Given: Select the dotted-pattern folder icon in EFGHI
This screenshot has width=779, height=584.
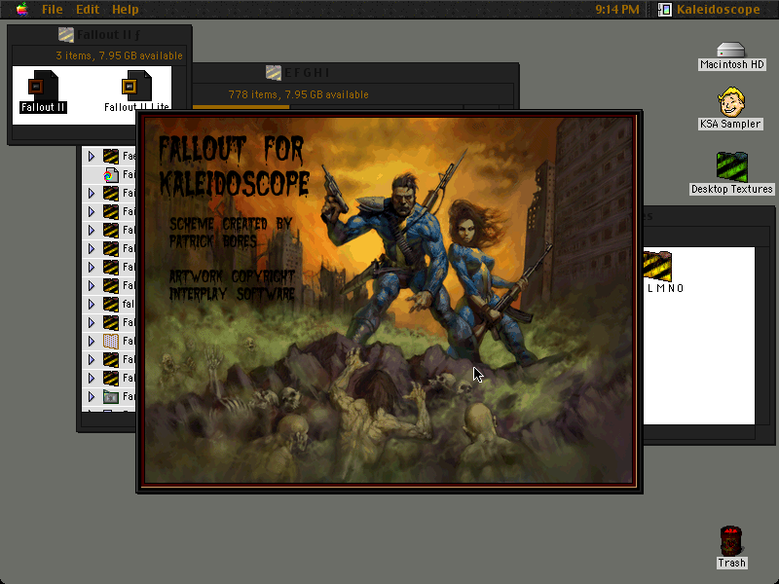Looking at the screenshot, I should click(x=111, y=342).
